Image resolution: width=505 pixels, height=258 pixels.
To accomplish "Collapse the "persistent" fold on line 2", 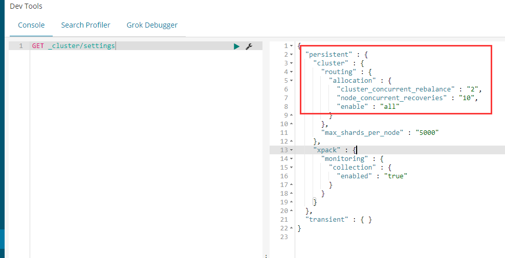I will tap(292, 55).
